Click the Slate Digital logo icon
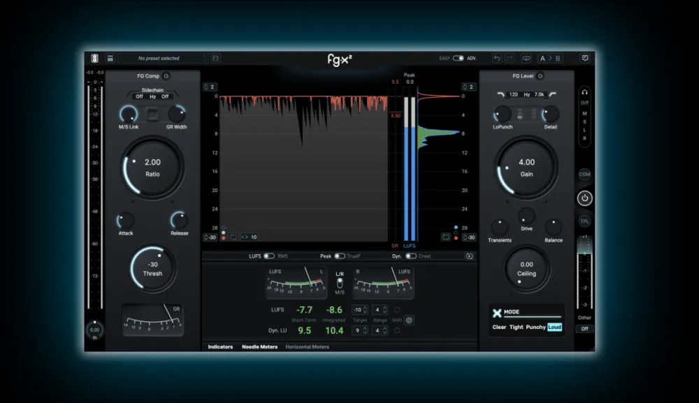699x403 pixels. 95,59
